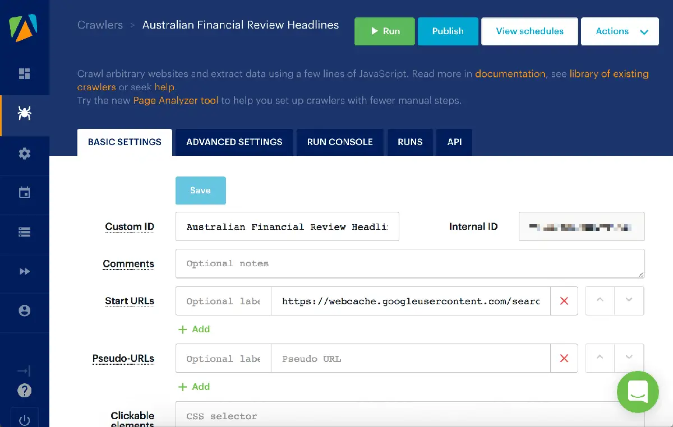The width and height of the screenshot is (673, 427).
Task: Open the chat support bubble
Action: coord(638,392)
